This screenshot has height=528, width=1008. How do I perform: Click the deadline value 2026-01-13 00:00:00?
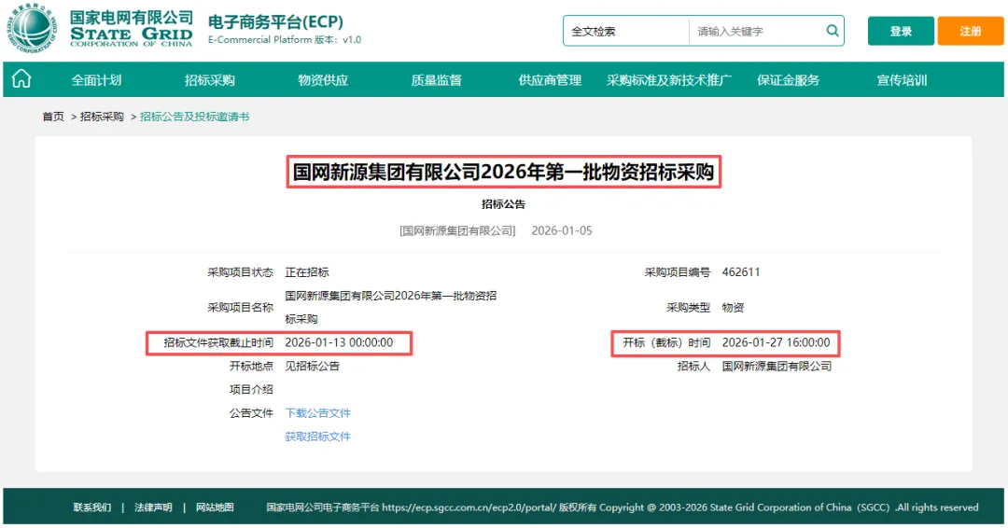[x=339, y=343]
